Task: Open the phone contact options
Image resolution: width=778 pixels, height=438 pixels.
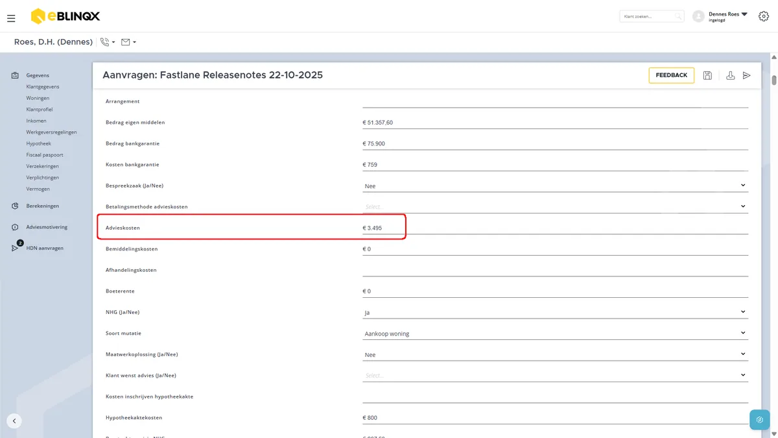Action: pos(108,42)
